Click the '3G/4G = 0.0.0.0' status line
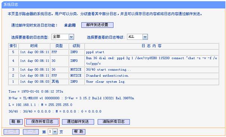 (x=55, y=112)
